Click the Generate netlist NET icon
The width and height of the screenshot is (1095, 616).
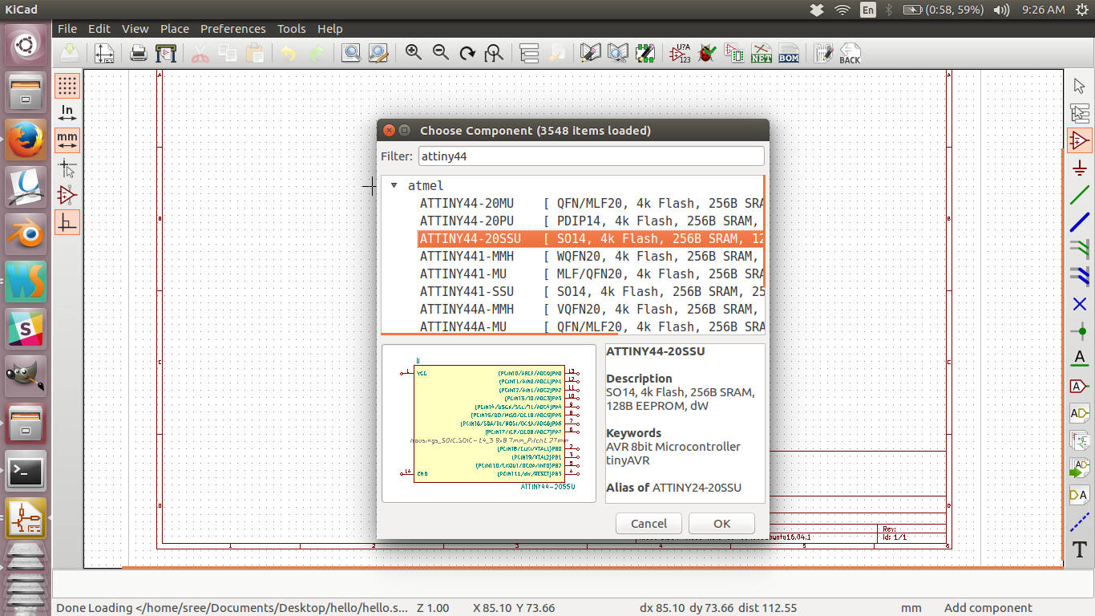pos(761,54)
